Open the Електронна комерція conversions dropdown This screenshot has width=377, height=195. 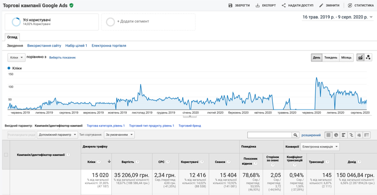tap(320, 147)
